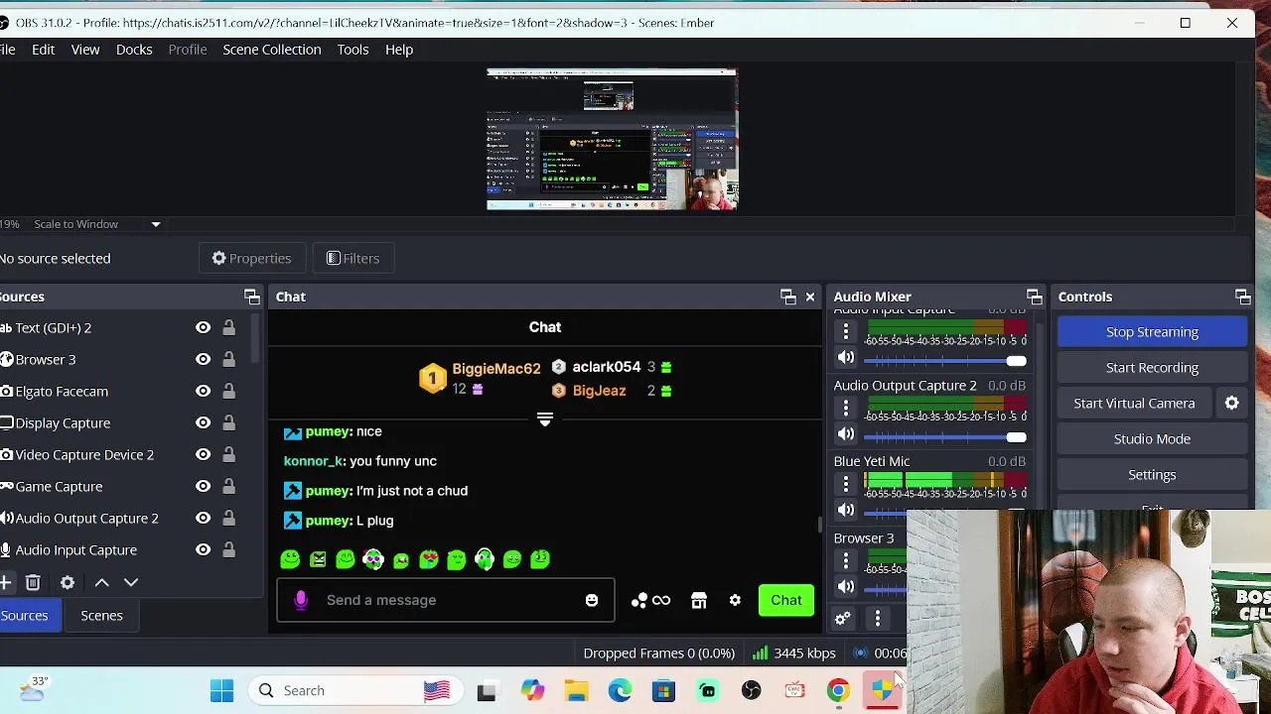
Task: Click the stream preview thumbnail
Action: click(612, 139)
